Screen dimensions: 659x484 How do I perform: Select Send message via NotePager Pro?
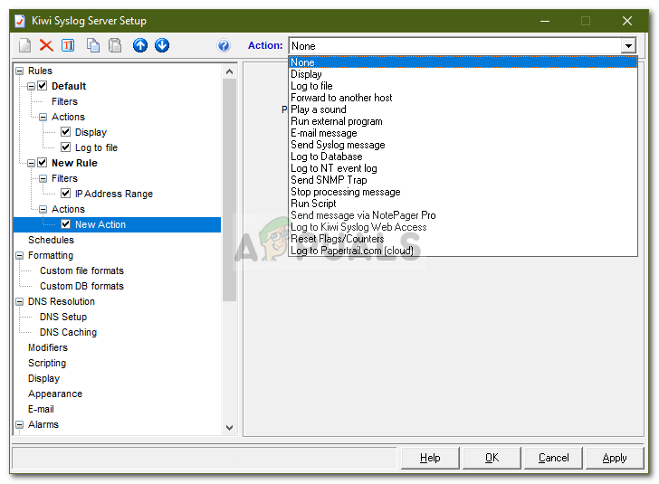[463, 215]
